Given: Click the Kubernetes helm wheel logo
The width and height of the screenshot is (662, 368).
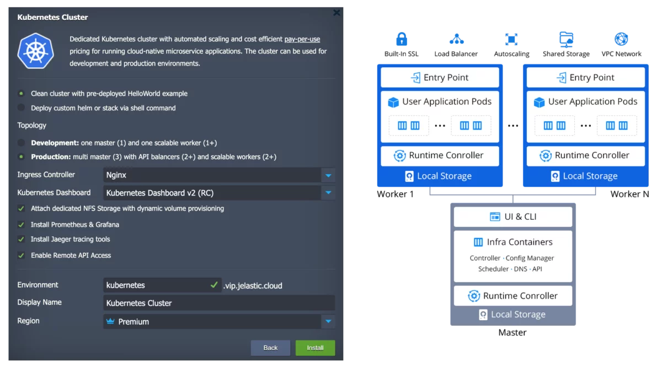Looking at the screenshot, I should point(35,51).
